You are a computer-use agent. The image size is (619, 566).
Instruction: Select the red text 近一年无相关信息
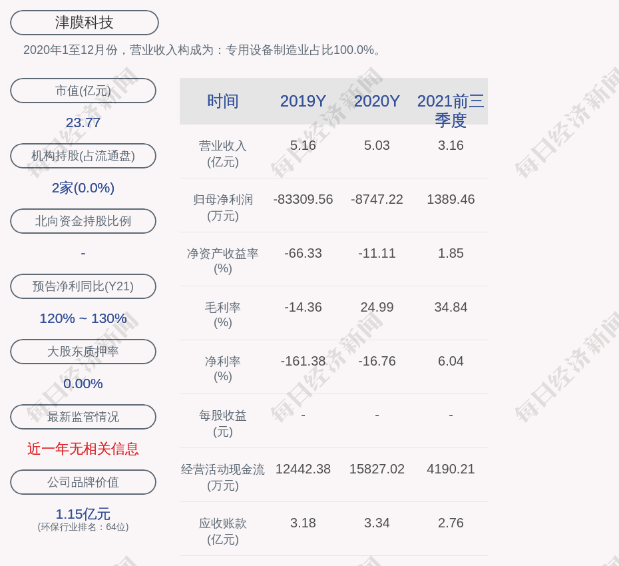83,449
